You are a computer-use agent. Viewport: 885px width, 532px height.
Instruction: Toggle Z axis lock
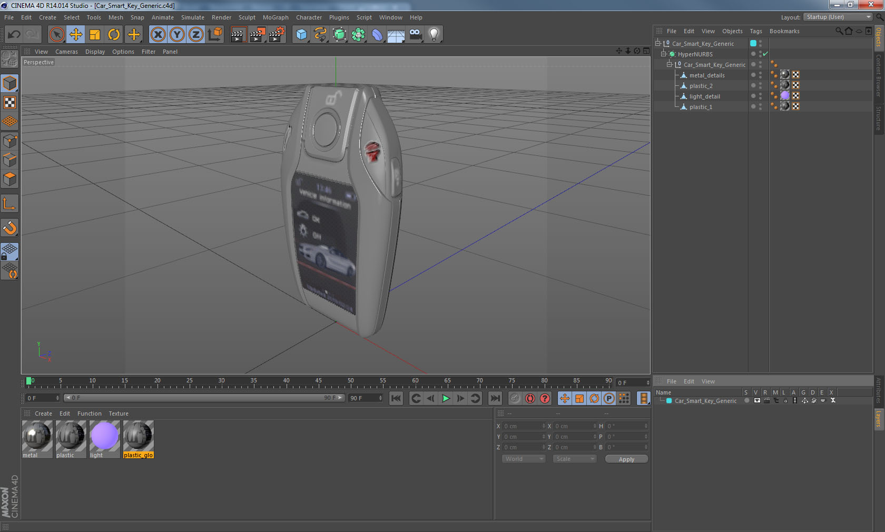(x=196, y=35)
